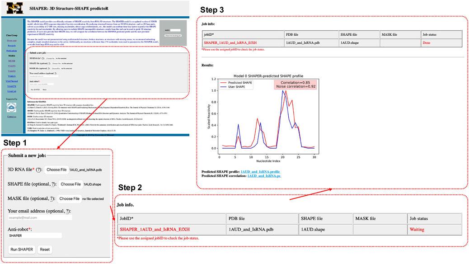Click the jobID in the Done status row
The image size is (469, 264).
(x=230, y=43)
